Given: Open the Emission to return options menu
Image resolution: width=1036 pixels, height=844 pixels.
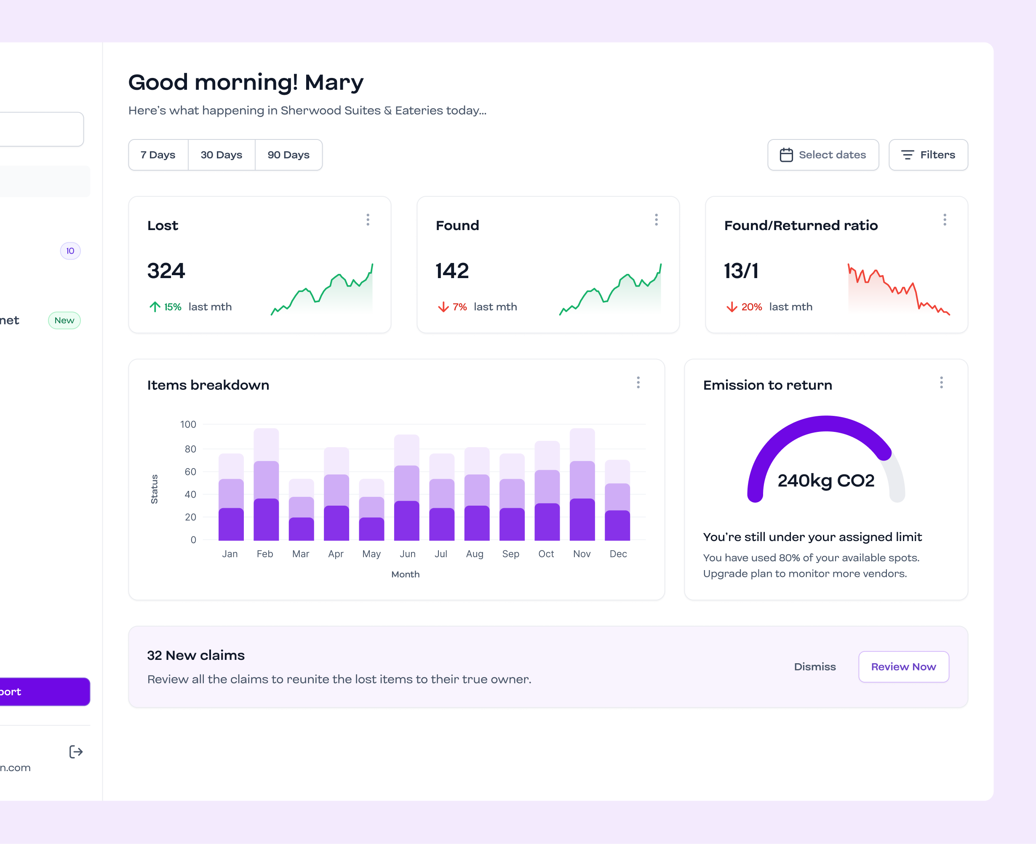Looking at the screenshot, I should pos(941,383).
